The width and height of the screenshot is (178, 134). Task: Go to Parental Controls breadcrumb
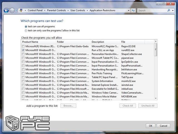(56, 11)
